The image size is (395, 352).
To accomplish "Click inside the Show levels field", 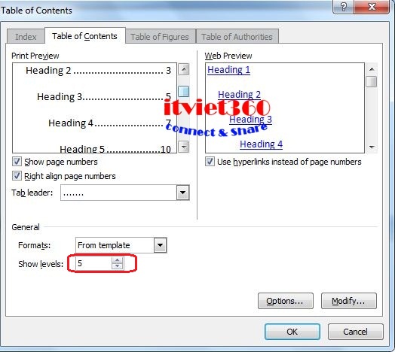I will 93,263.
